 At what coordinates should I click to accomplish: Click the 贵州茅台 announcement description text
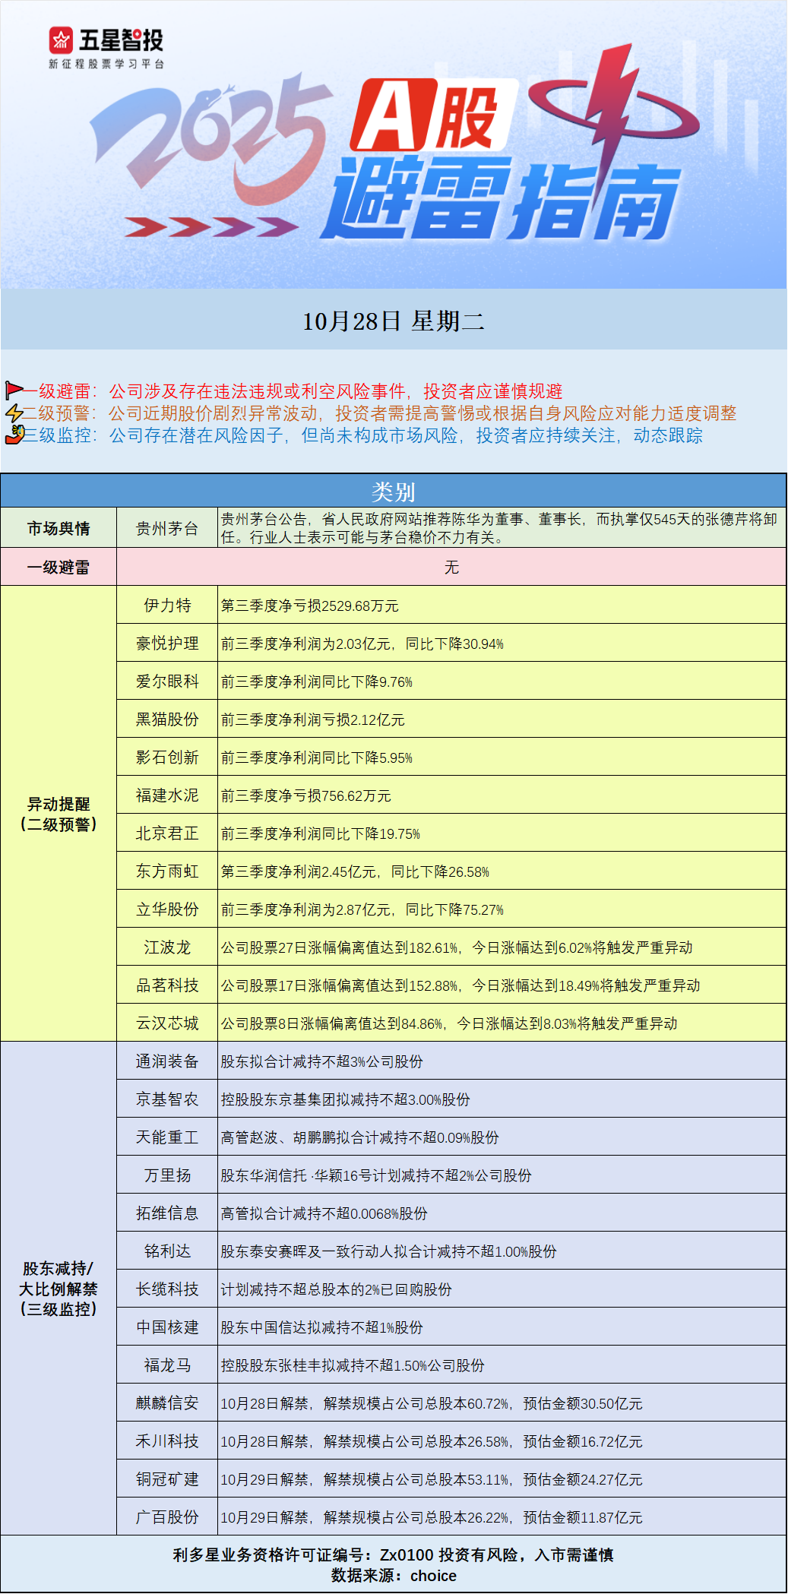[499, 528]
